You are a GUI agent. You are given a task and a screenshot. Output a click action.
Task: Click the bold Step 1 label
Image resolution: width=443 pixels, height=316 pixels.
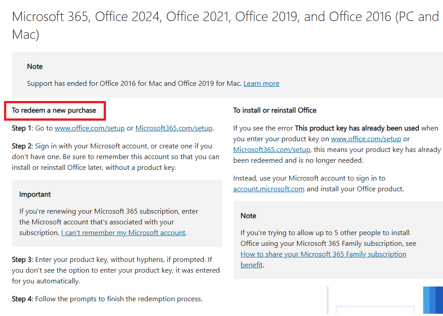(22, 128)
